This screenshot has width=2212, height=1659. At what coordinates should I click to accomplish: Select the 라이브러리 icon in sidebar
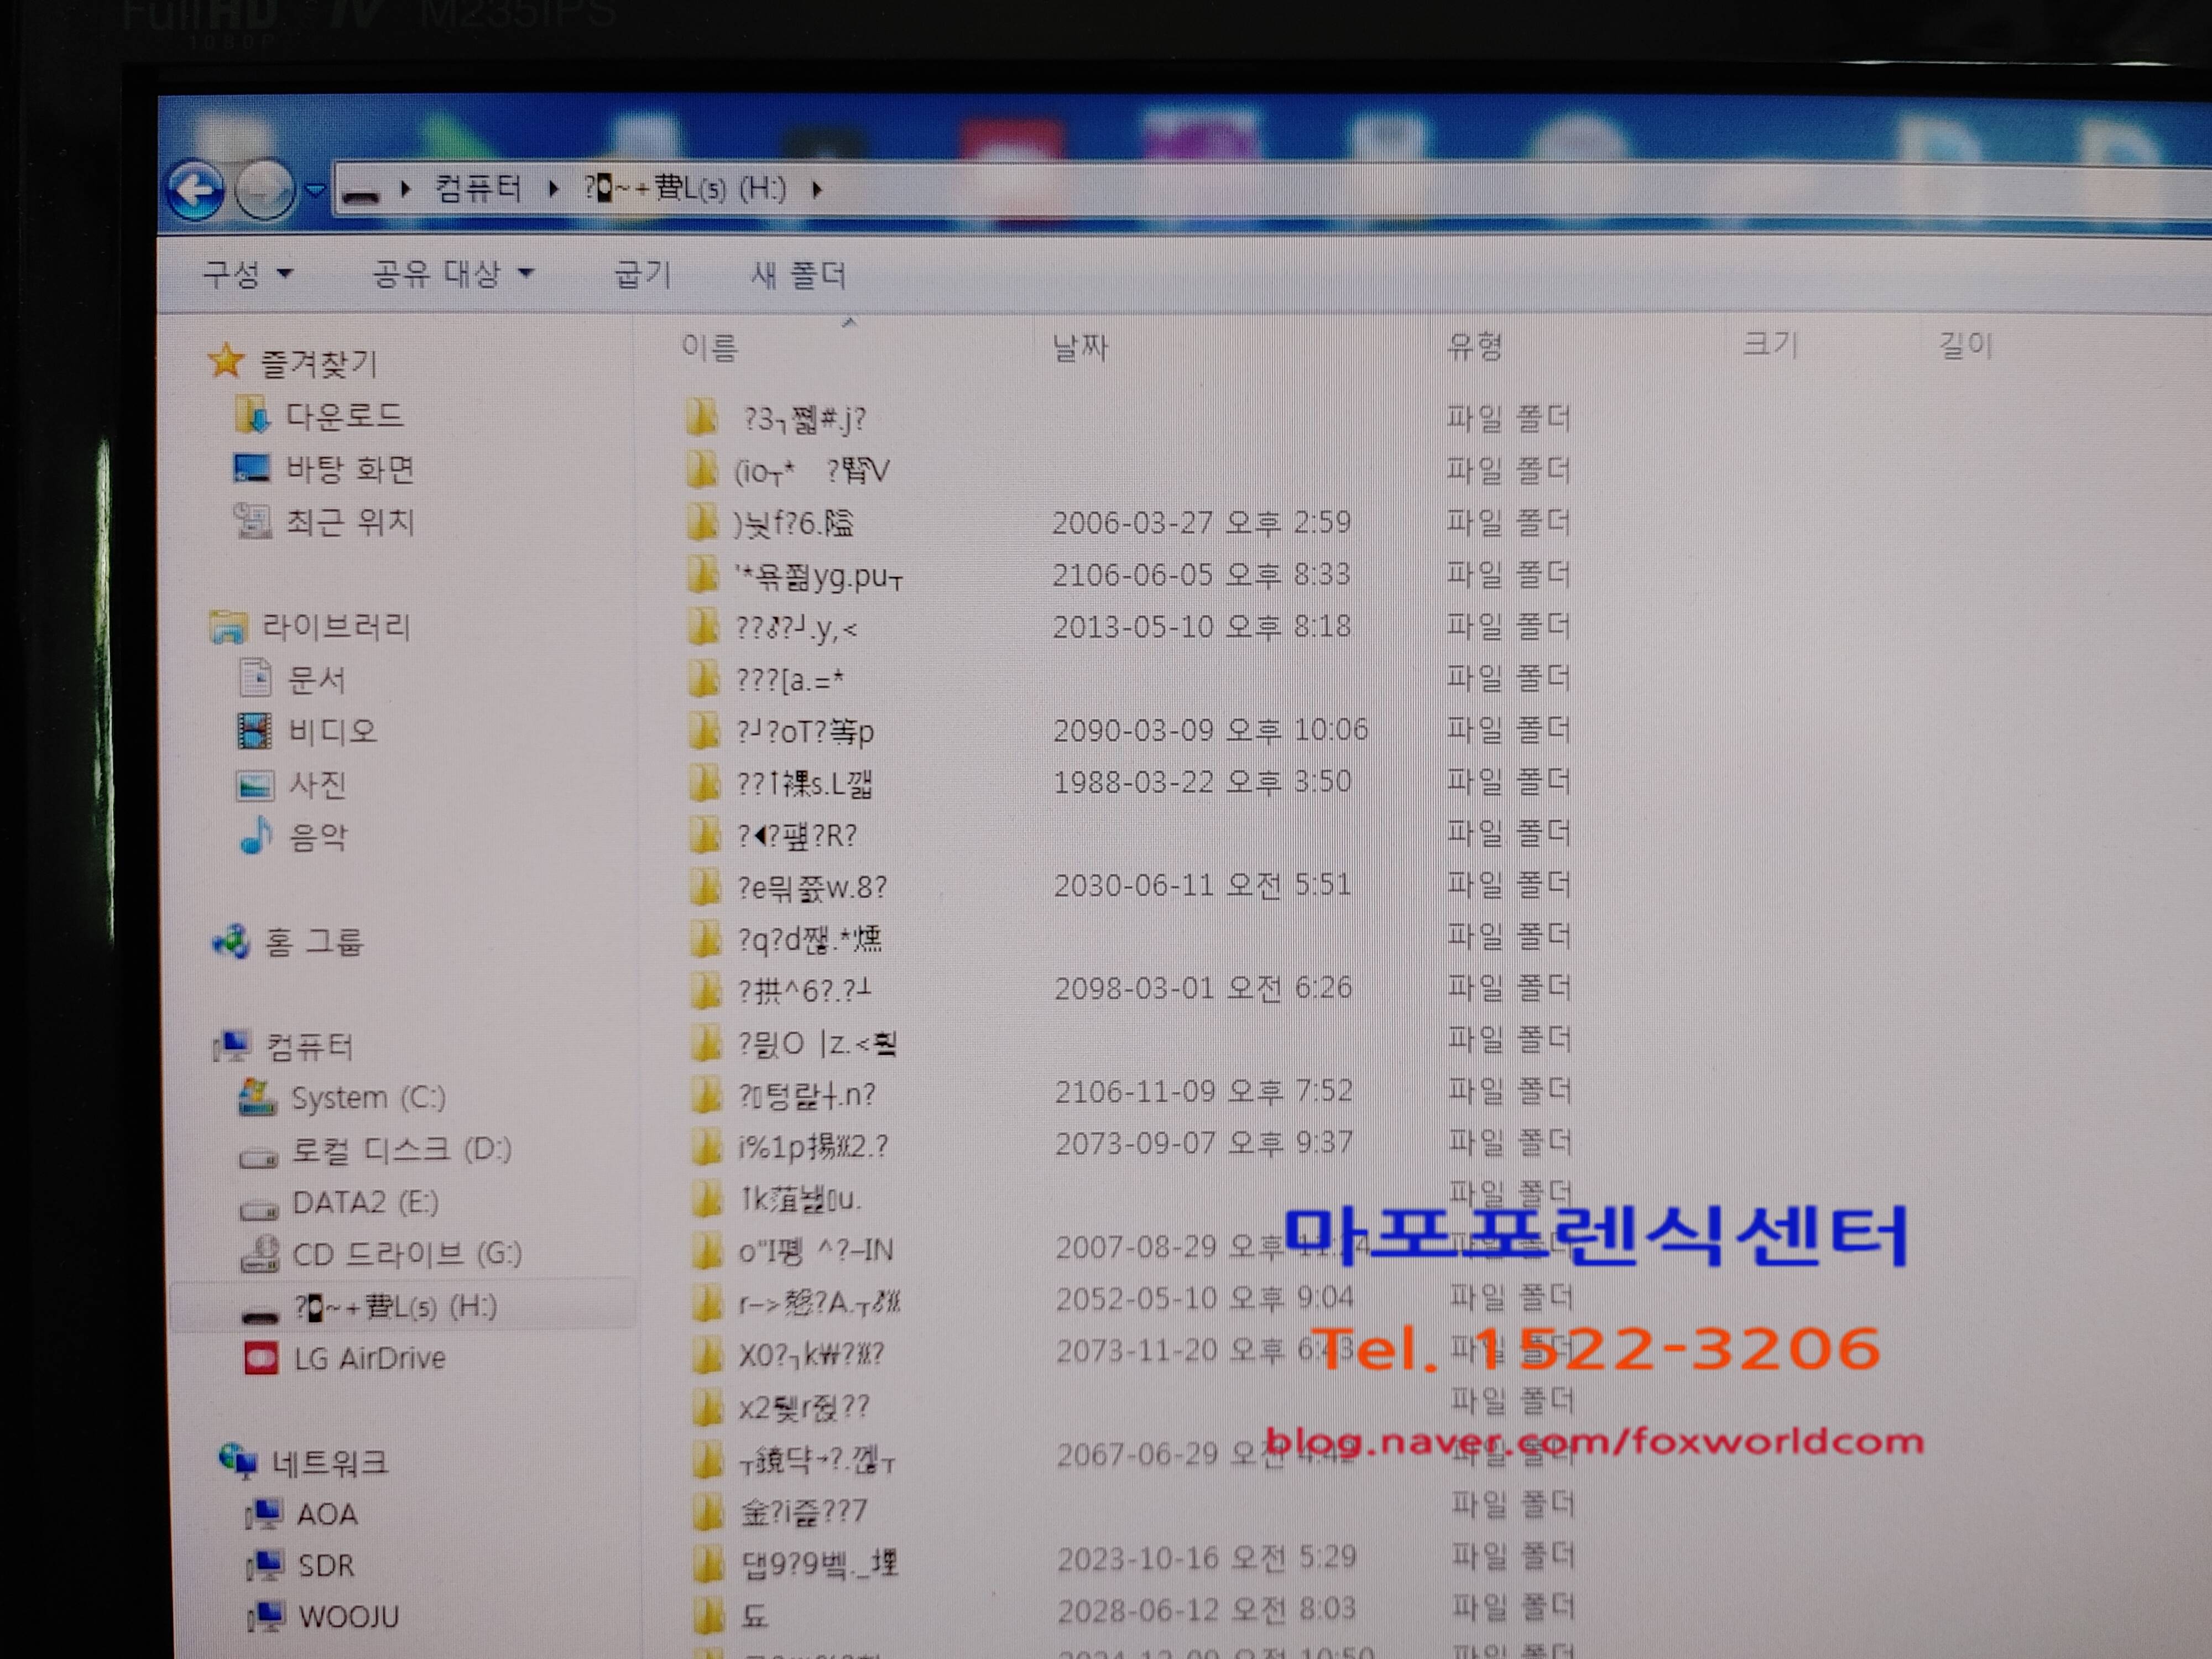click(x=228, y=627)
